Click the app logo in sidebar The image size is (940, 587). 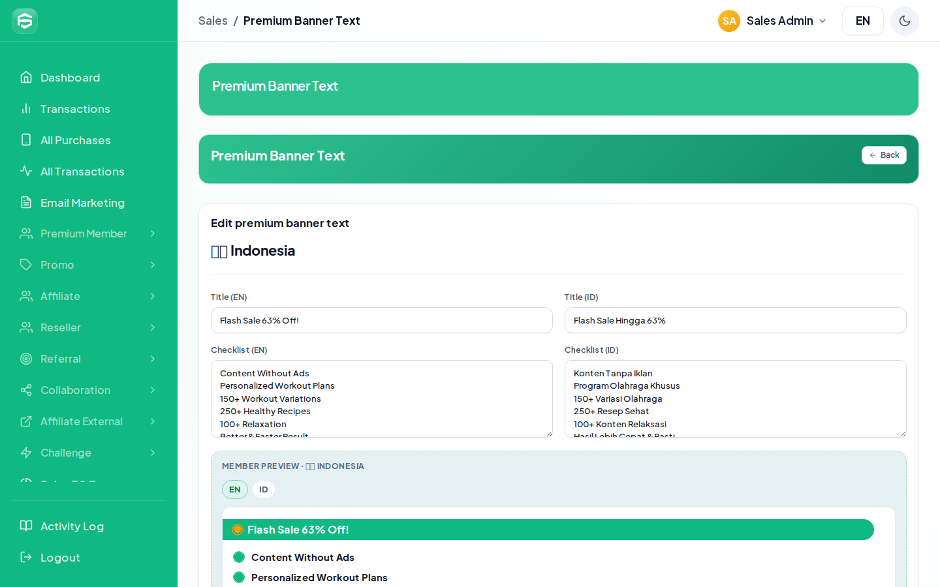pyautogui.click(x=25, y=21)
